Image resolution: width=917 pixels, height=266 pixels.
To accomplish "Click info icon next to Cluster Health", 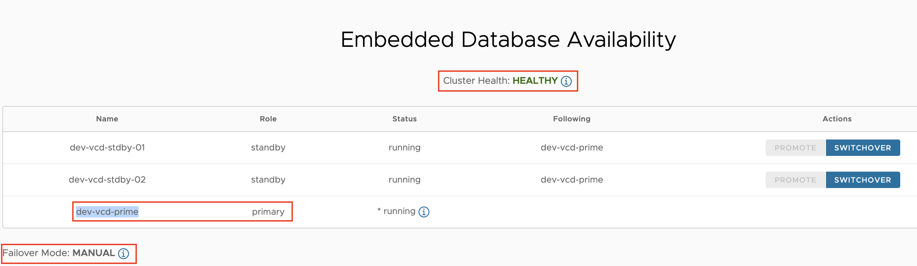I will (566, 81).
